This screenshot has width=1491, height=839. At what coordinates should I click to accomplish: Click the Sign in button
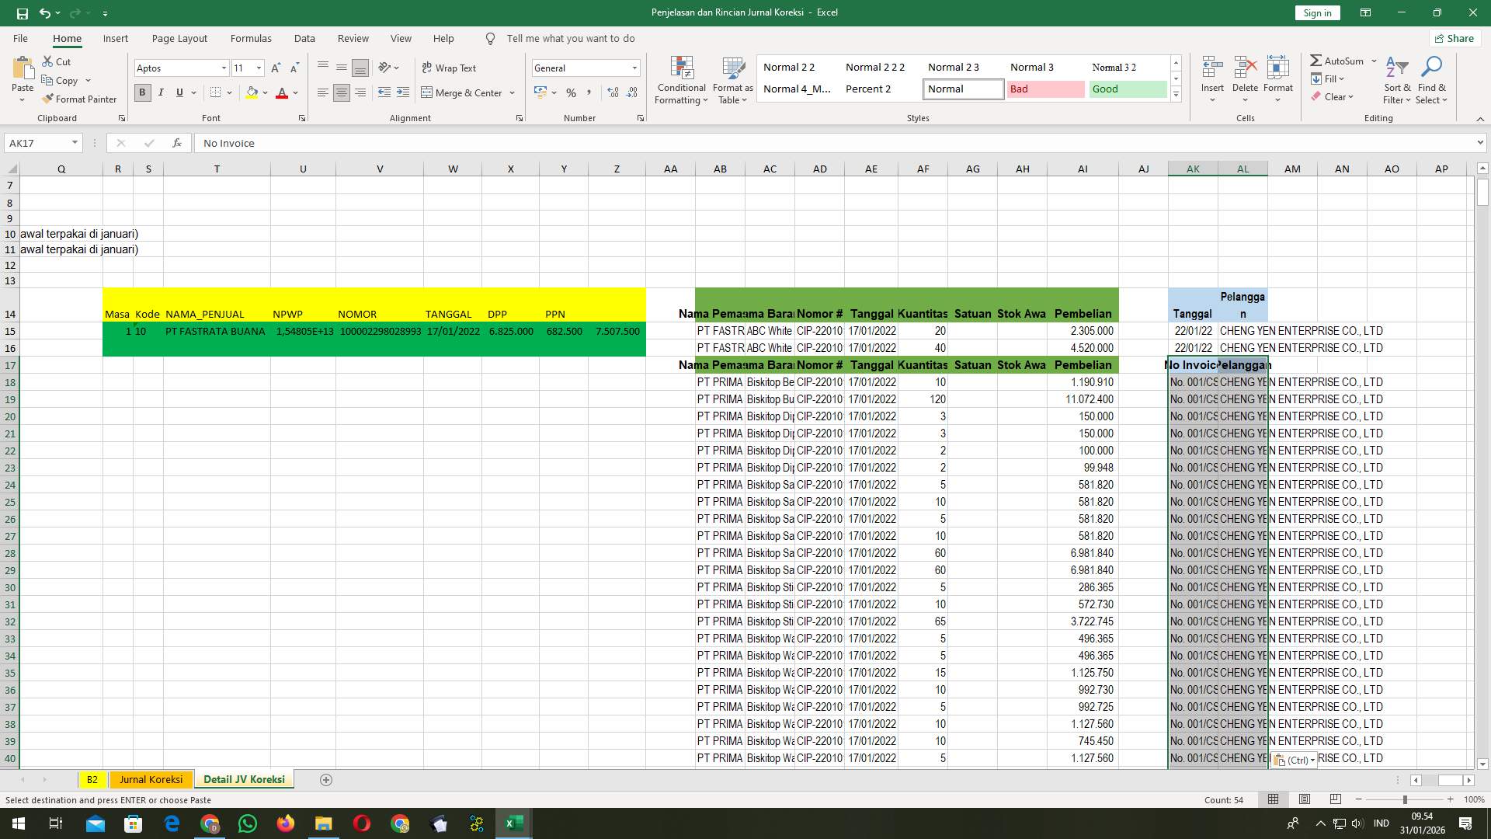tap(1316, 12)
